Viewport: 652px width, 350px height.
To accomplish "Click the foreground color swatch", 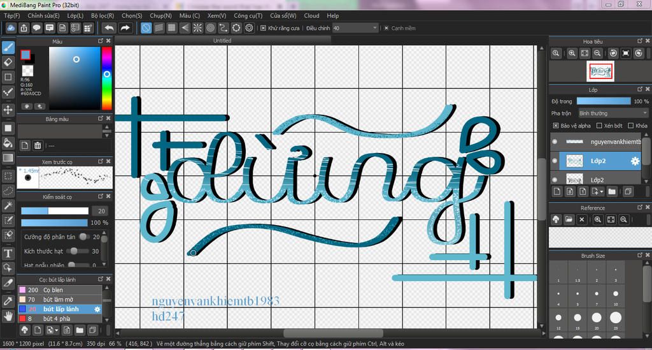I will click(25, 55).
